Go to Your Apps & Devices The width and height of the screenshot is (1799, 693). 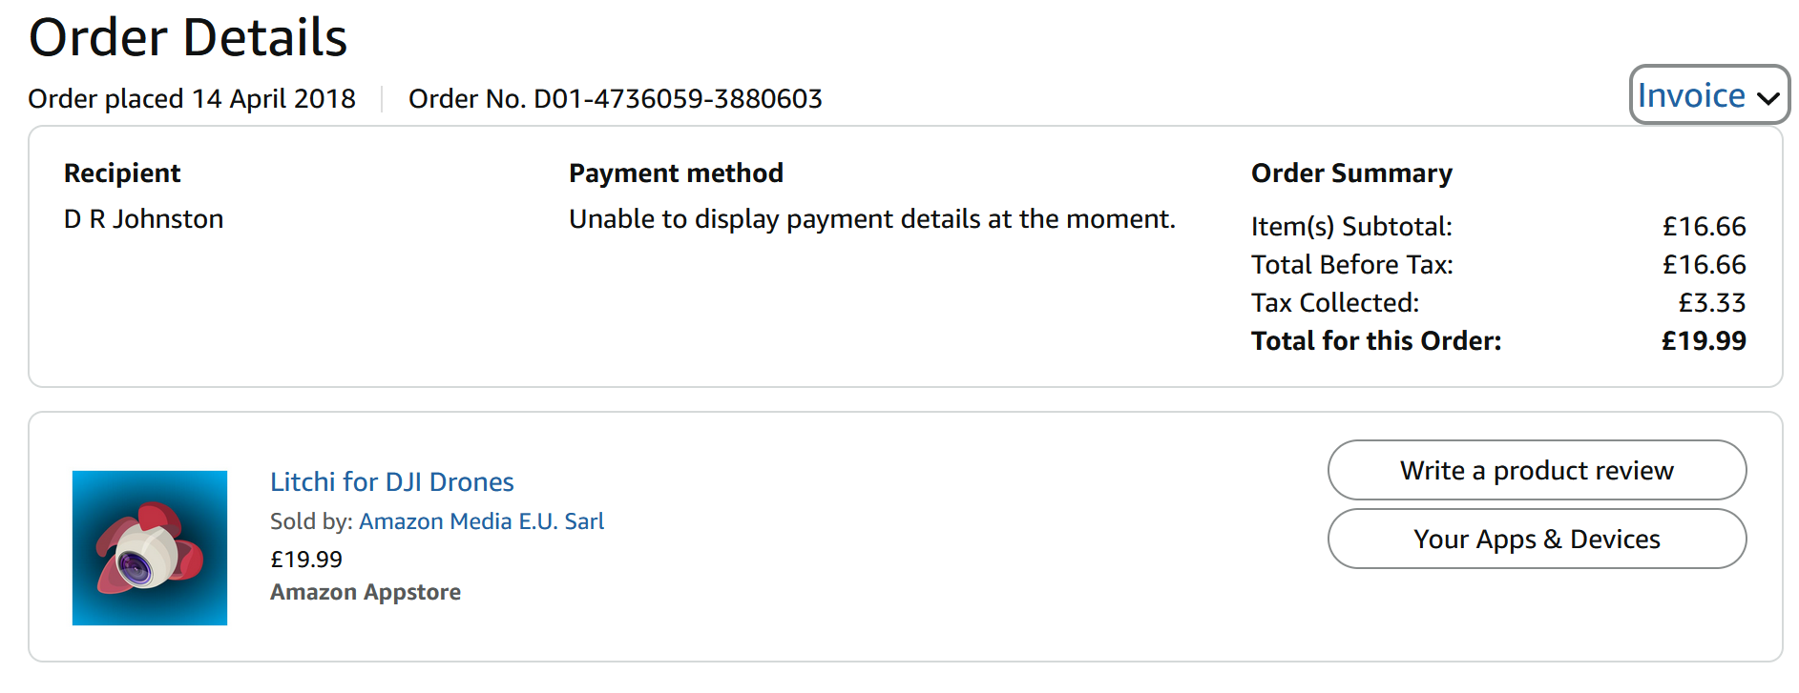[x=1537, y=540]
